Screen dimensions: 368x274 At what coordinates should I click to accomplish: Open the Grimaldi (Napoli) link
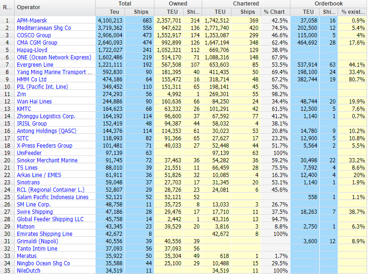(38, 241)
